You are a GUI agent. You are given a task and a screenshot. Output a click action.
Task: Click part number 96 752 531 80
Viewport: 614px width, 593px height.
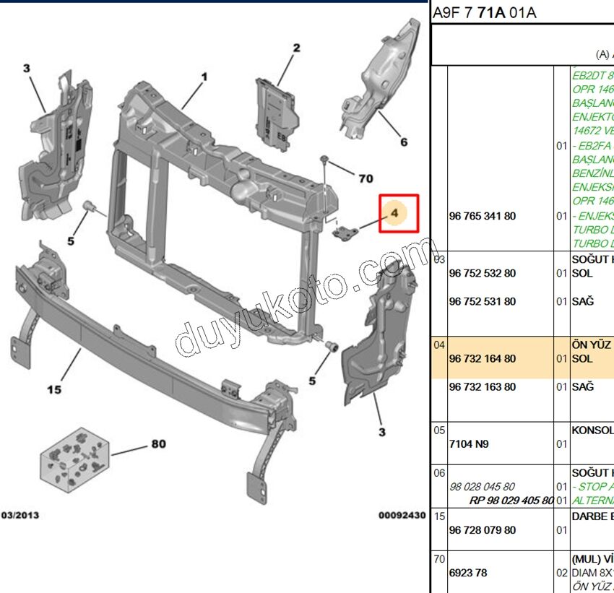[x=483, y=301]
